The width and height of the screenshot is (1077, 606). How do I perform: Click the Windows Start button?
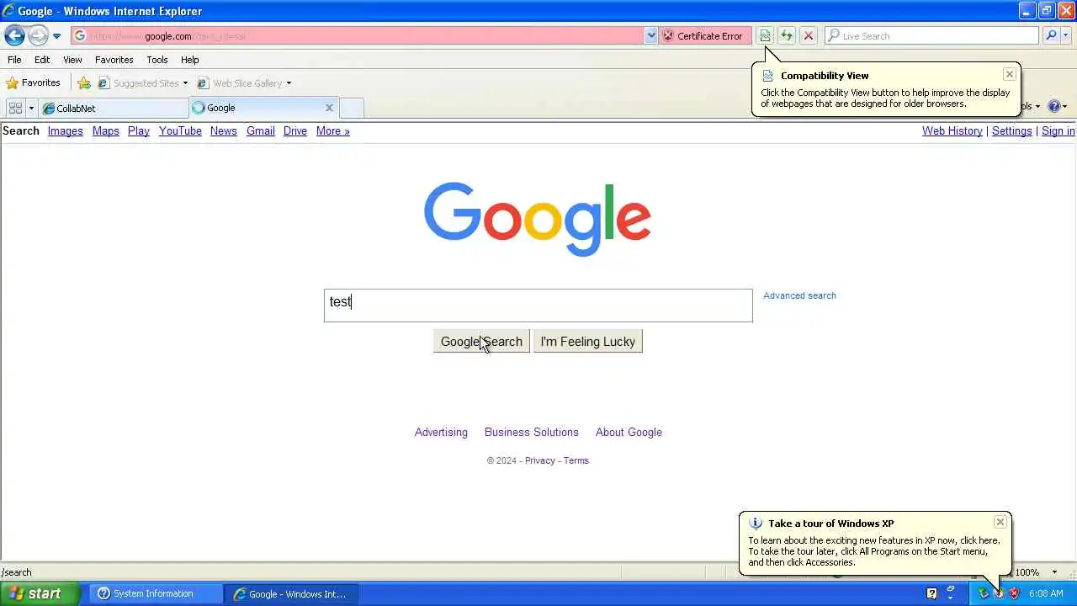click(x=40, y=593)
